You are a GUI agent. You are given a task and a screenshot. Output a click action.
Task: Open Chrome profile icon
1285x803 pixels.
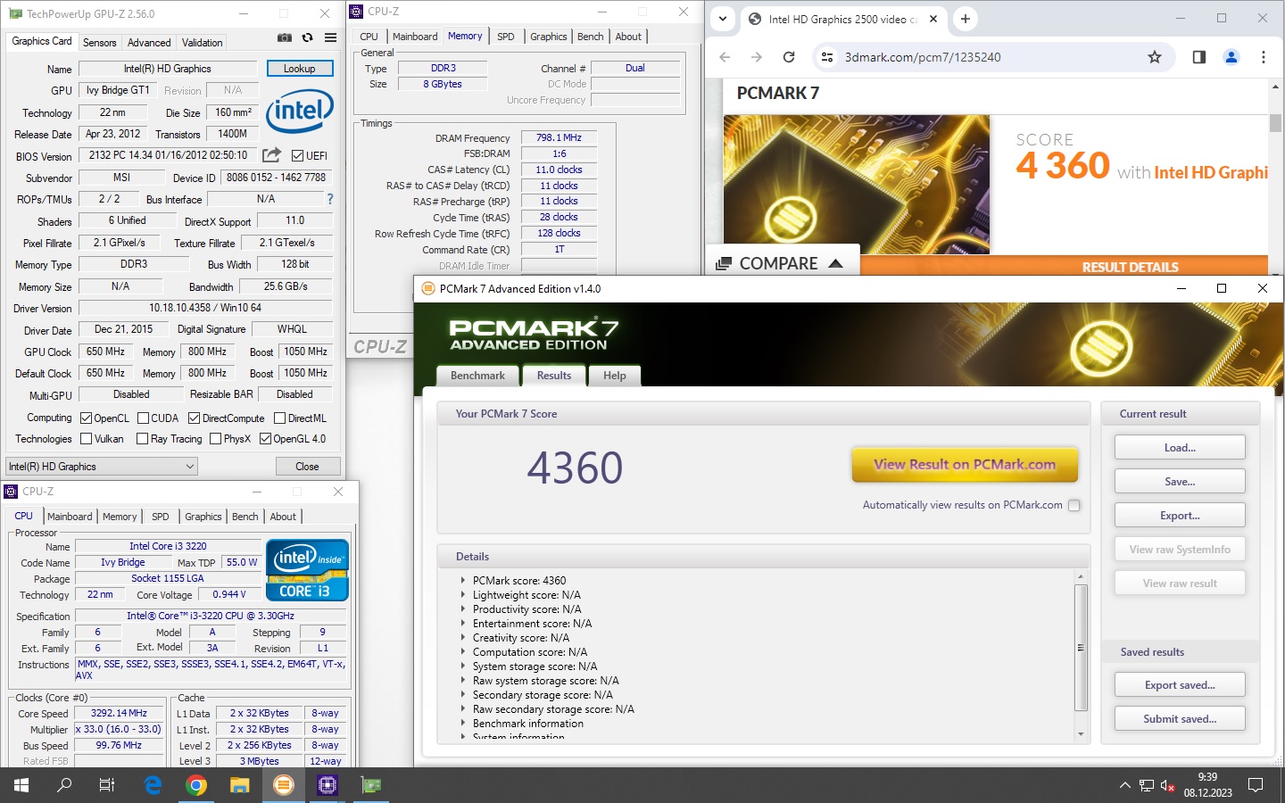(x=1231, y=57)
